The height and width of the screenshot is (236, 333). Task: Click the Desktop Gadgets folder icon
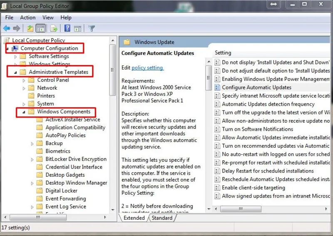coord(40,175)
